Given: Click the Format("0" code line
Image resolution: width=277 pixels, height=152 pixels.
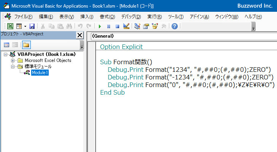Looking at the screenshot, I should 191,85.
